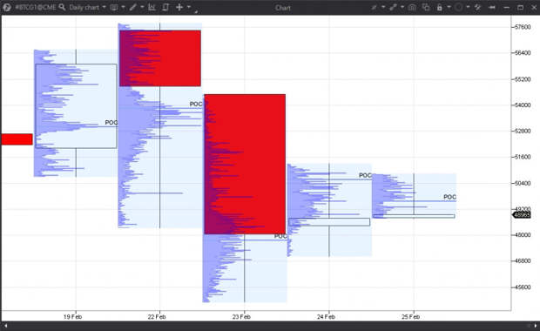Screen dimensions: 540x331
Task: Open instrument search with the magnifier icon
Action: pos(62,7)
